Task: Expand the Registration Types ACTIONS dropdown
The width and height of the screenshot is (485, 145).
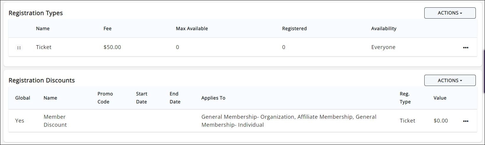Action: pyautogui.click(x=450, y=13)
